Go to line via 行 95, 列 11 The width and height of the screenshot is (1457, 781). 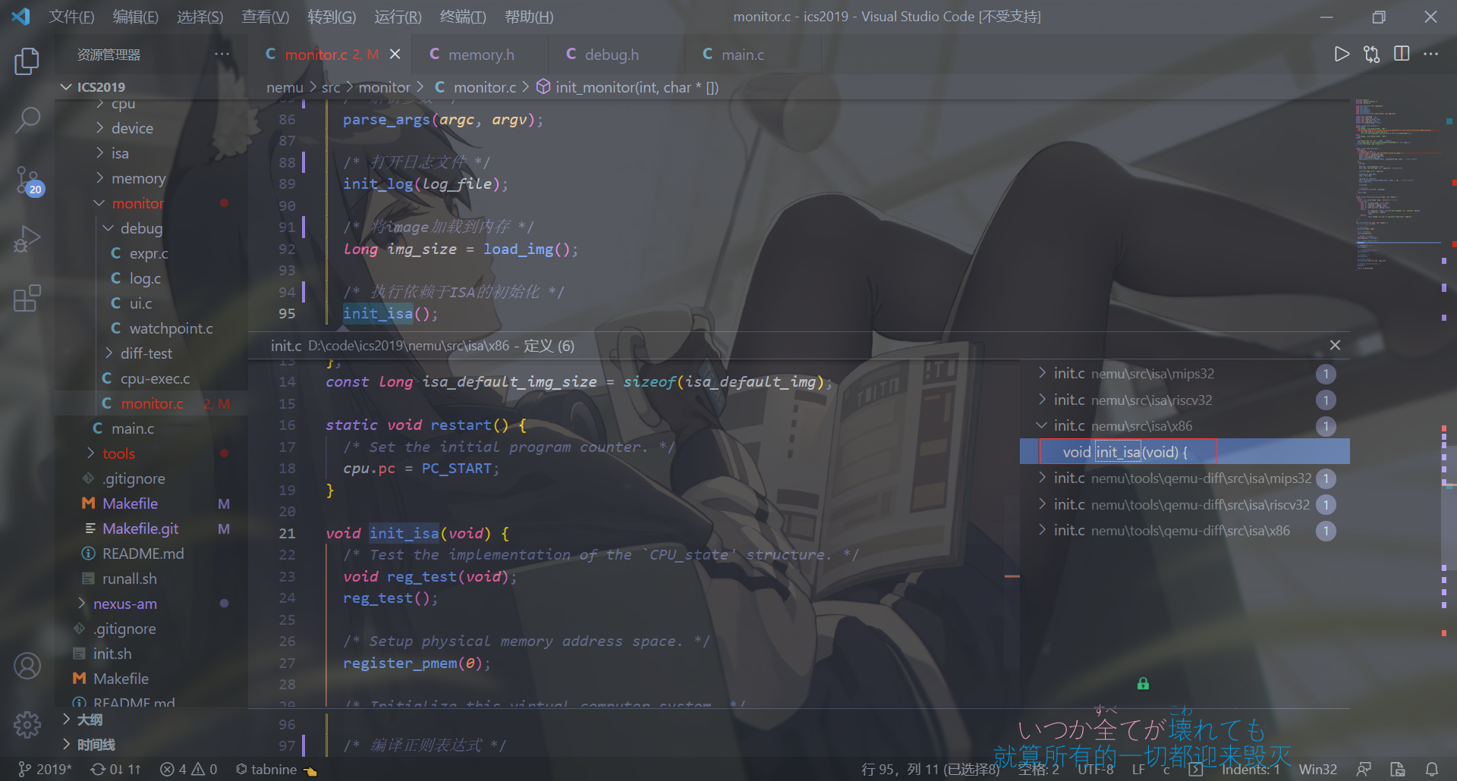point(930,769)
